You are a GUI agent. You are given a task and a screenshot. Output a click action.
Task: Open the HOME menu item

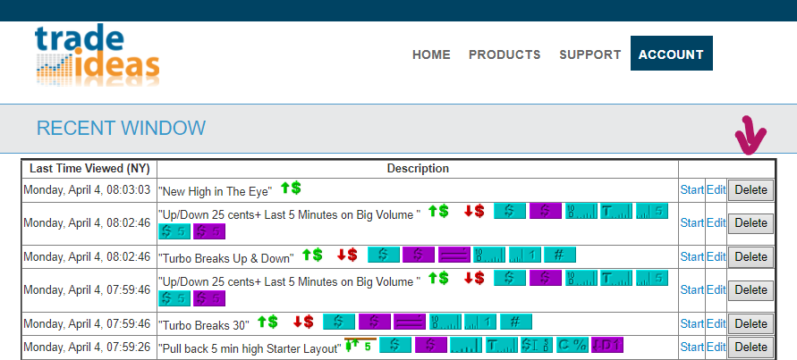point(431,54)
